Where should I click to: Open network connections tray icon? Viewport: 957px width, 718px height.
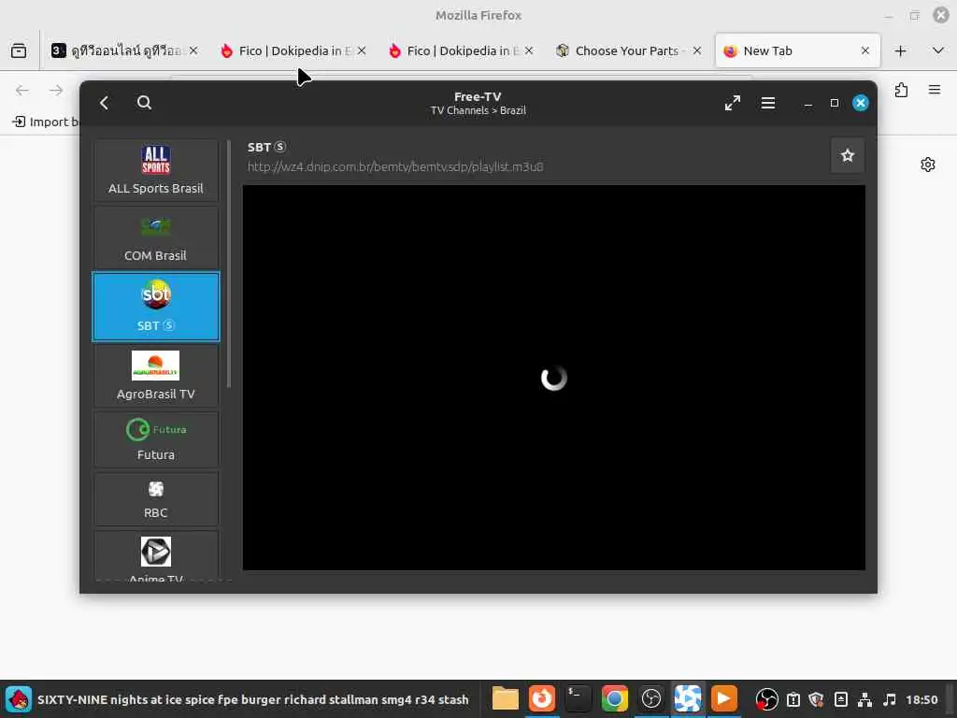864,699
